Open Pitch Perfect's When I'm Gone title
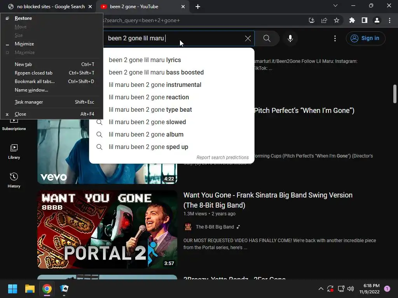The image size is (398, 298). [x=304, y=111]
